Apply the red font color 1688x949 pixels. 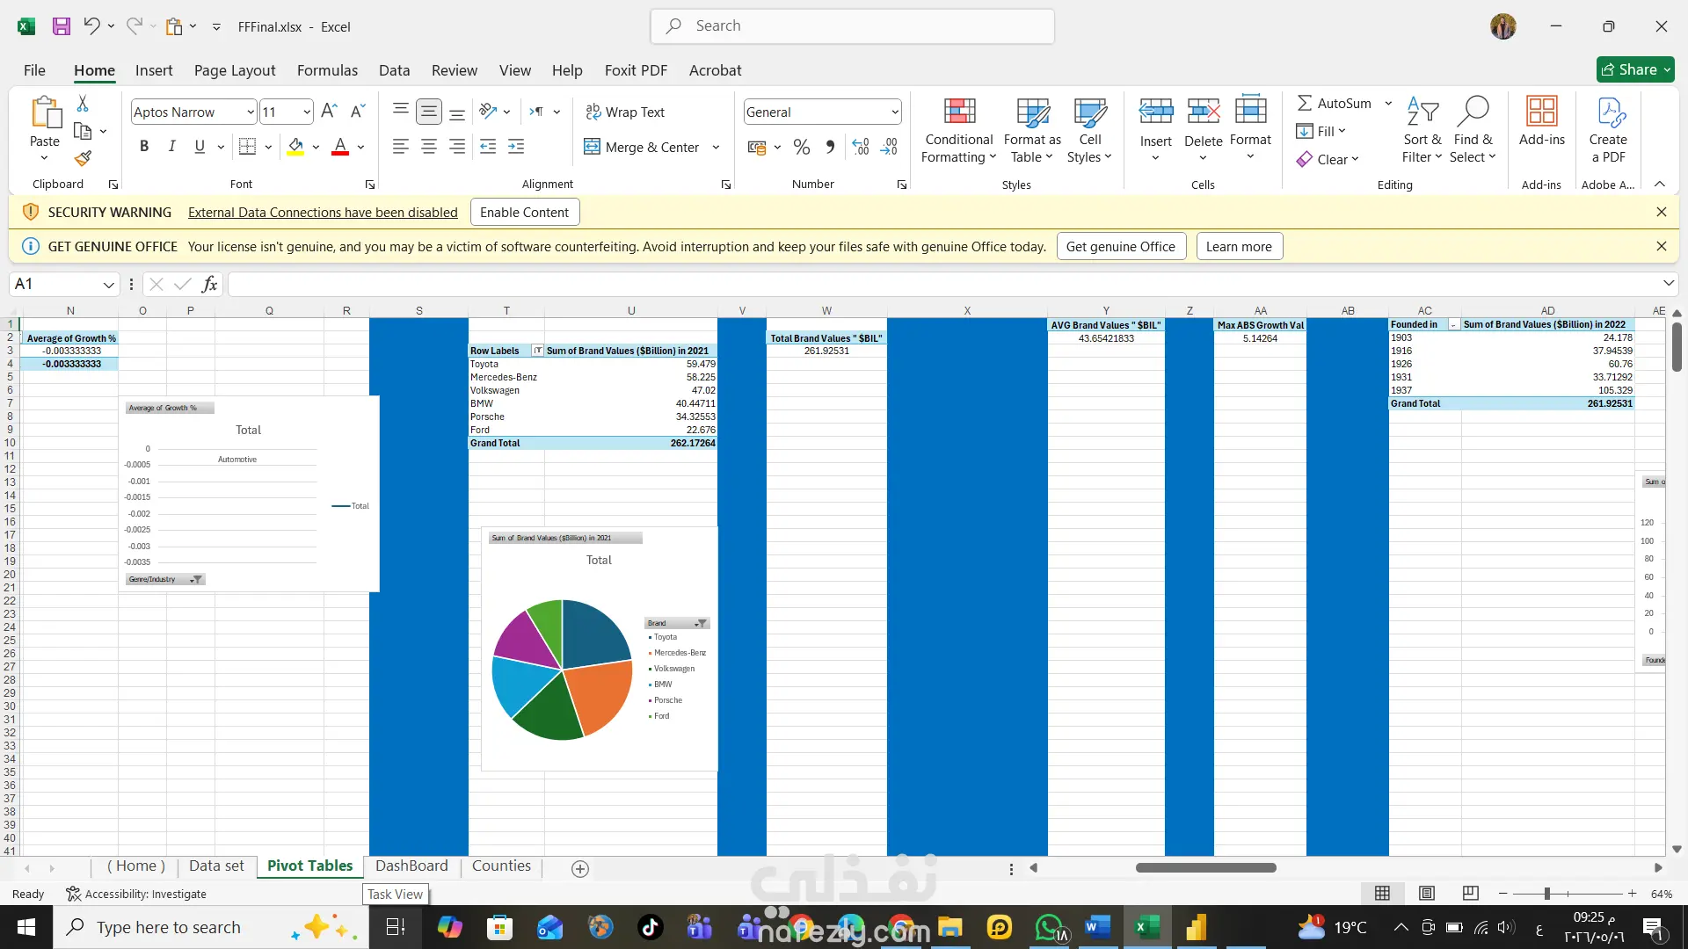(340, 147)
